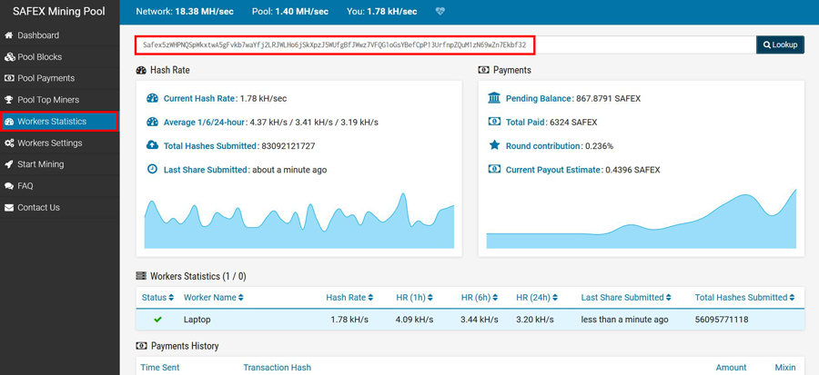Click Total Hashes Submitted value 83092121727
819x375 pixels.
pyautogui.click(x=288, y=146)
